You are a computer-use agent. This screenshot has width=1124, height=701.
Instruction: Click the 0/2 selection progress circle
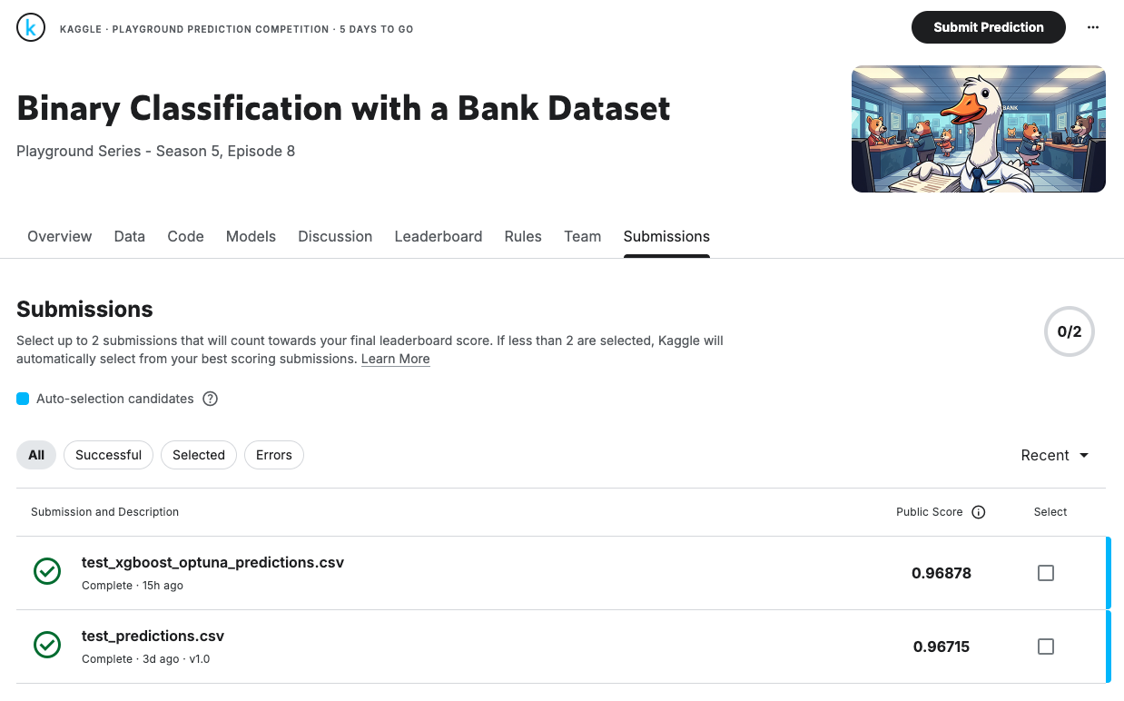(x=1069, y=331)
